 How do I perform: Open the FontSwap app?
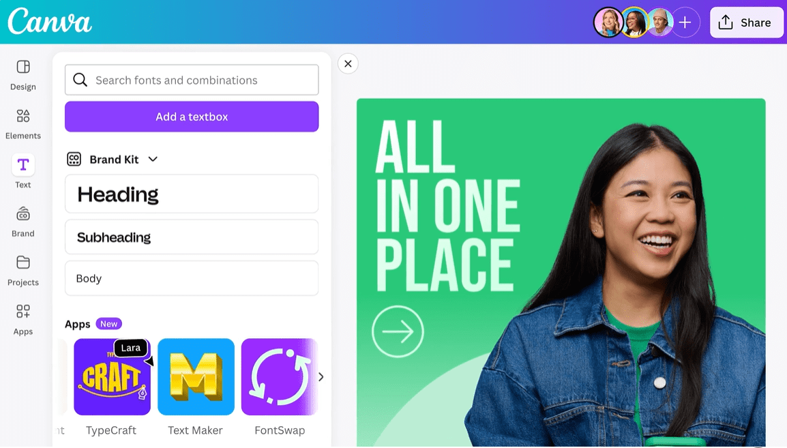[x=279, y=376]
